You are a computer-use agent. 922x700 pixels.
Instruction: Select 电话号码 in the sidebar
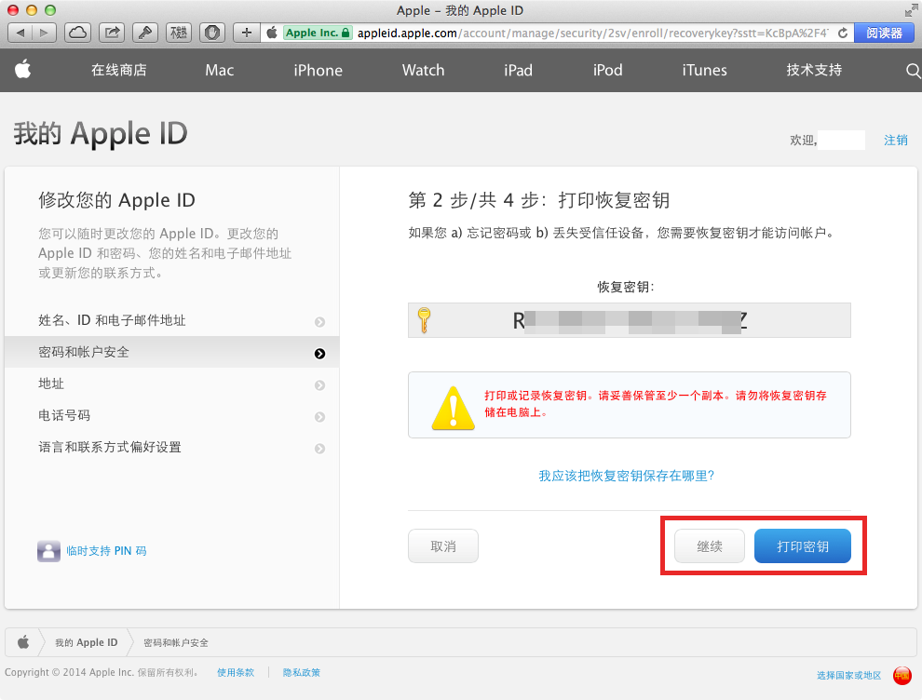click(171, 415)
